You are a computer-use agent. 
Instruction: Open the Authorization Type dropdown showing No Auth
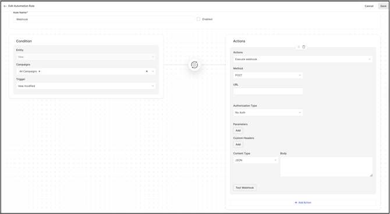268,113
